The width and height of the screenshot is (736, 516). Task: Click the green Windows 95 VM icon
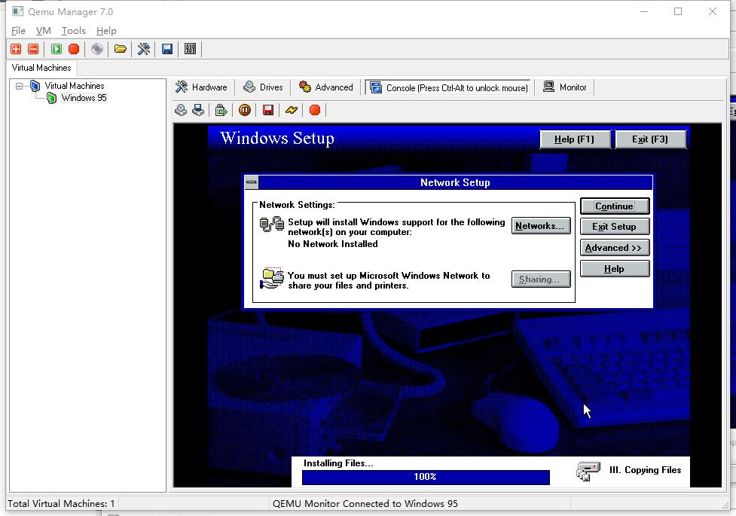(52, 98)
